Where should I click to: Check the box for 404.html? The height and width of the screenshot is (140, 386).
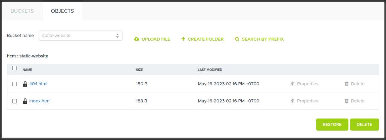(x=14, y=84)
